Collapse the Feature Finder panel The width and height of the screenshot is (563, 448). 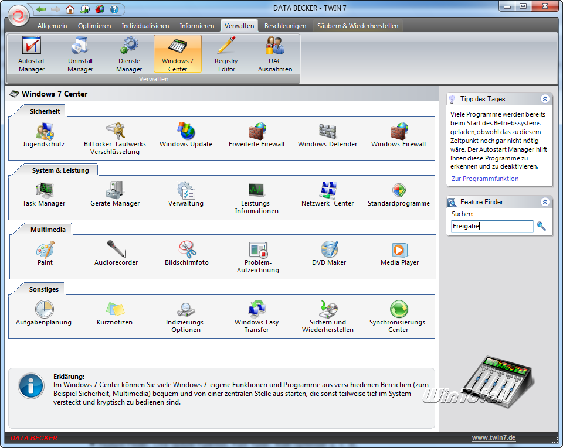coord(545,202)
